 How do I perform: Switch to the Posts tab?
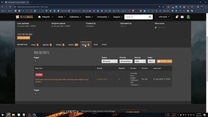[x=73, y=45]
